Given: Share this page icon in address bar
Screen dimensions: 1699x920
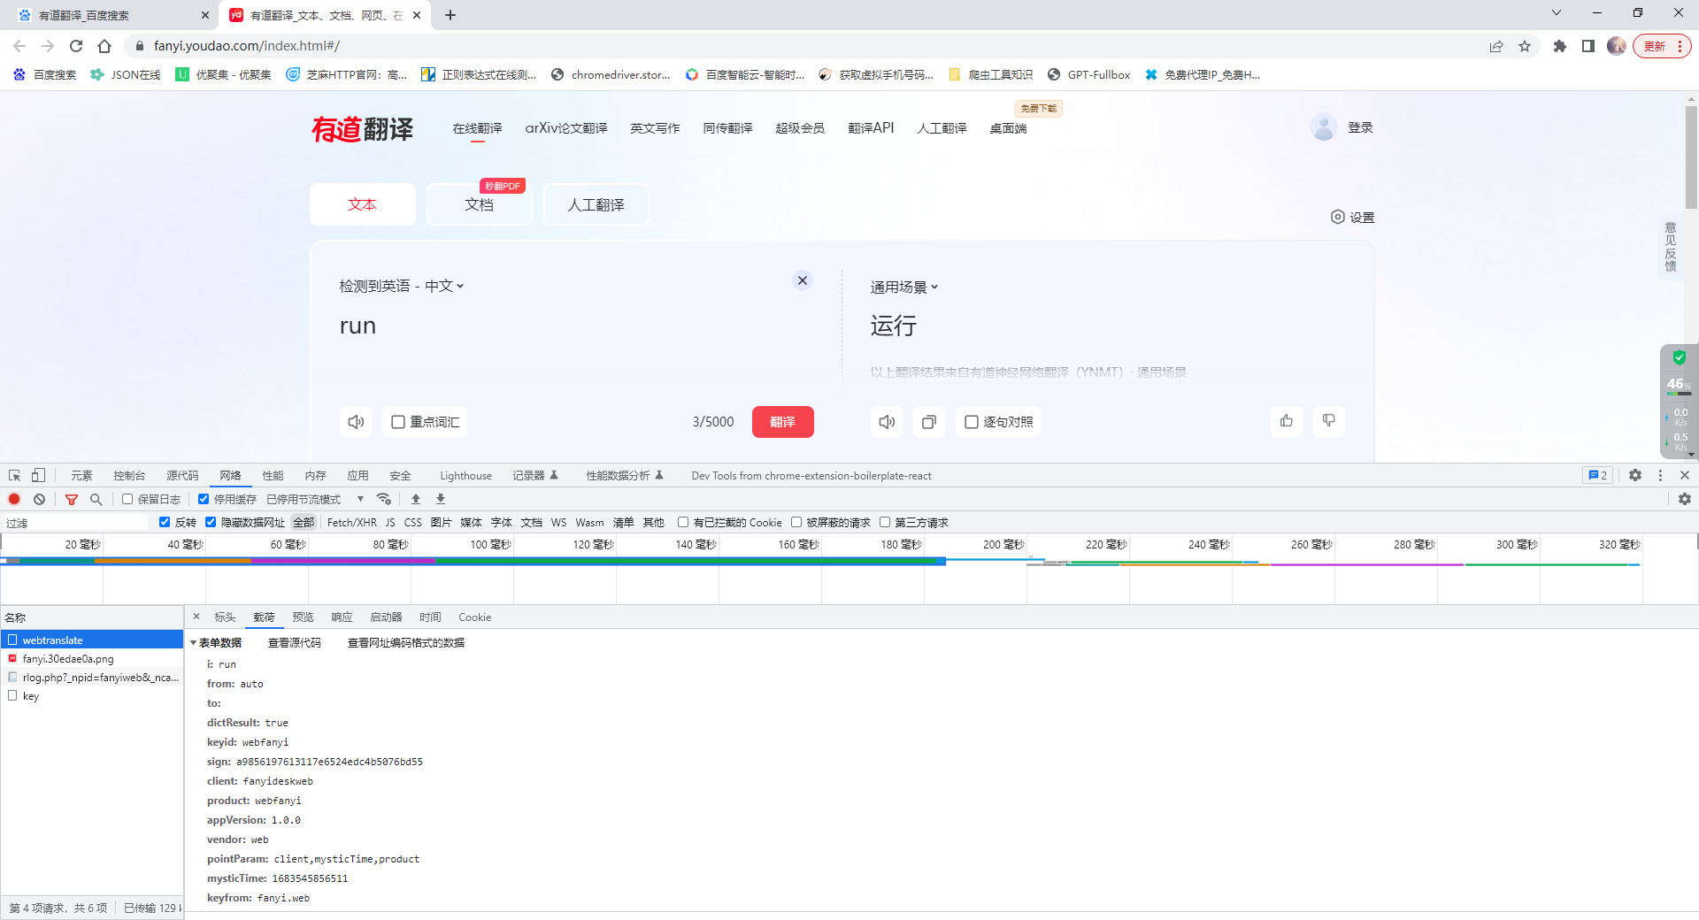Looking at the screenshot, I should tap(1496, 46).
